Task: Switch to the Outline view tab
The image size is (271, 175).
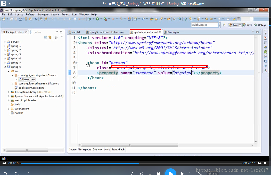Action: tap(36, 32)
